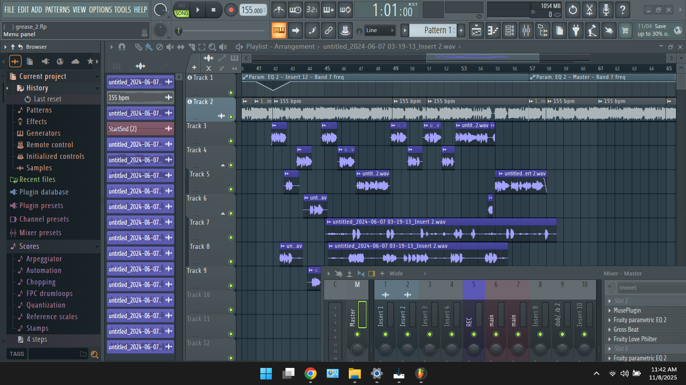Open the plugin picker plug icon

pyautogui.click(x=576, y=30)
